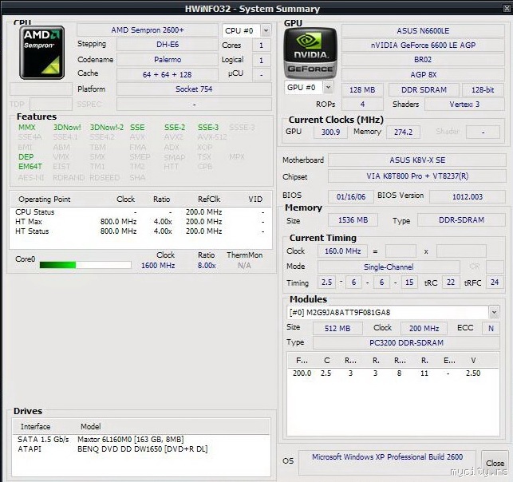Click the BIOS version 1012.003 field
This screenshot has width=513, height=482.
pyautogui.click(x=468, y=196)
